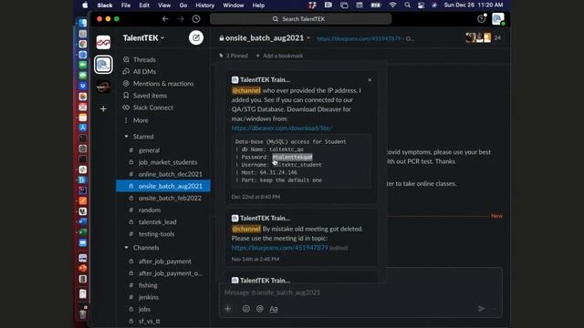Click the send message arrow
Screen dimensions: 584x328
pyautogui.click(x=481, y=309)
